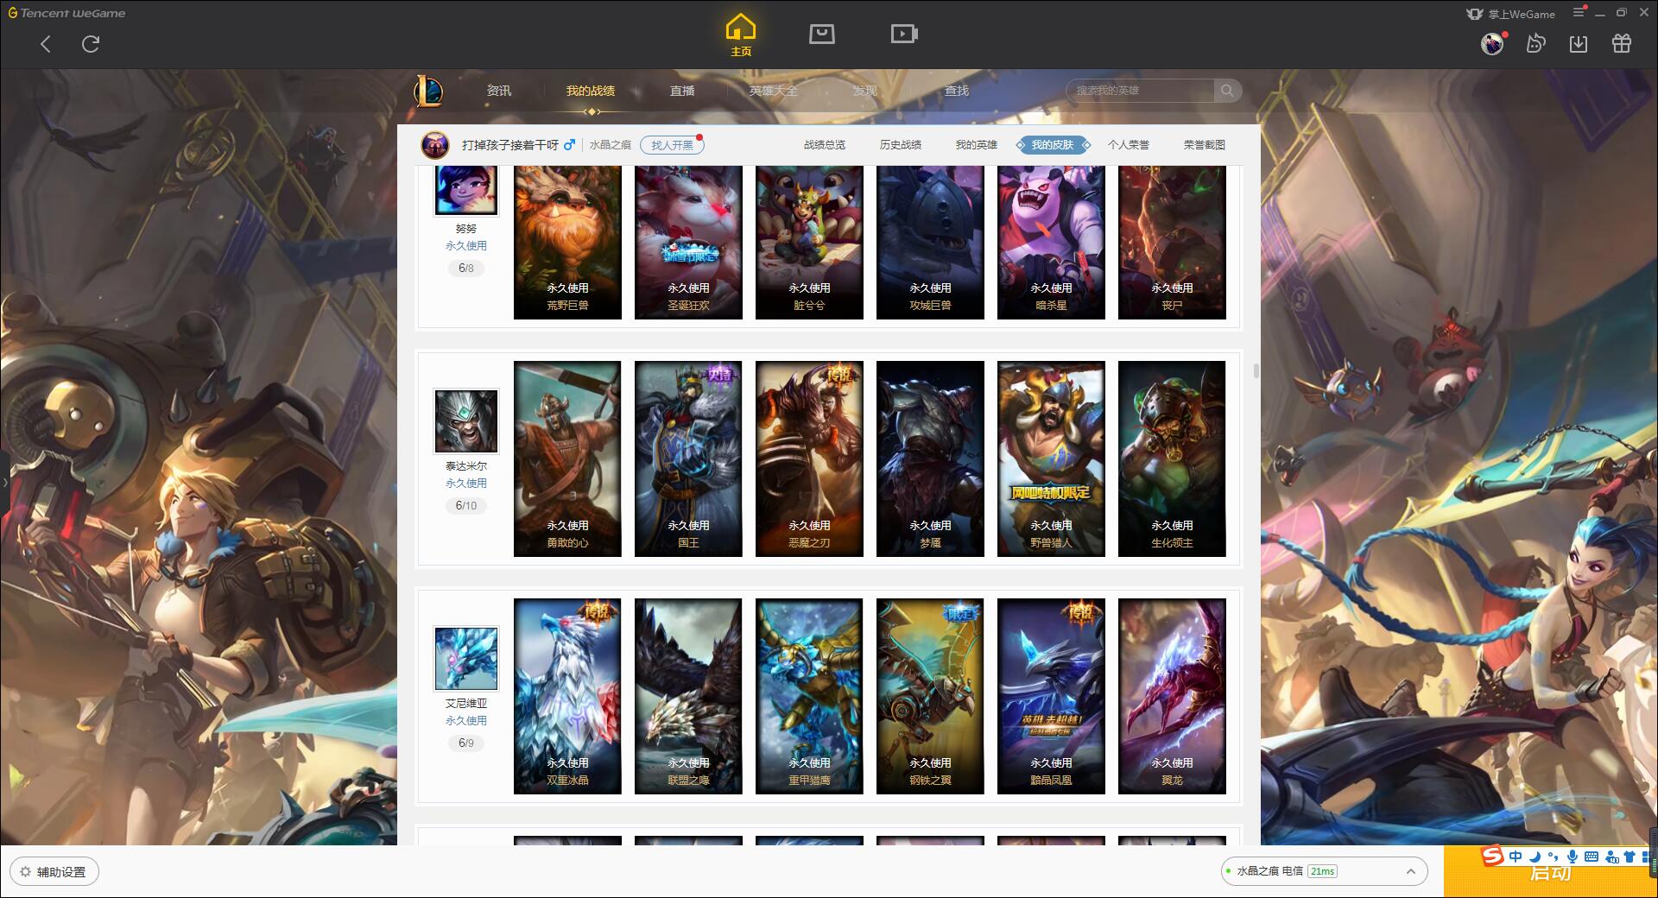This screenshot has height=898, width=1658.
Task: Open the 圣诞狂欢 skin card
Action: [x=688, y=243]
